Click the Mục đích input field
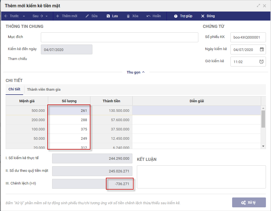This screenshot has height=211, width=271. [119, 37]
